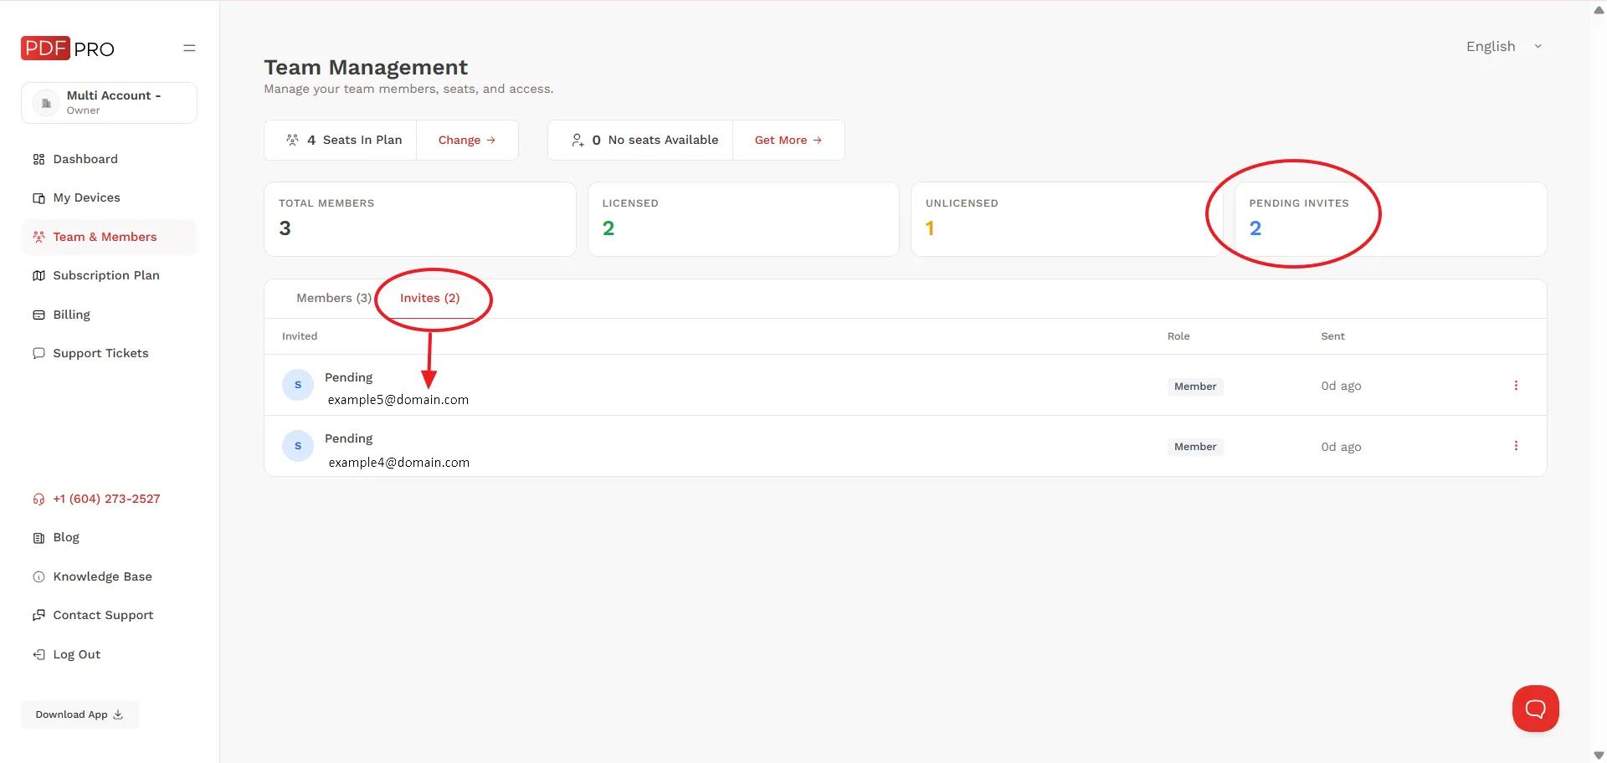Screen dimensions: 1607x763
Task: Click the Total Members stat card
Action: coord(420,219)
